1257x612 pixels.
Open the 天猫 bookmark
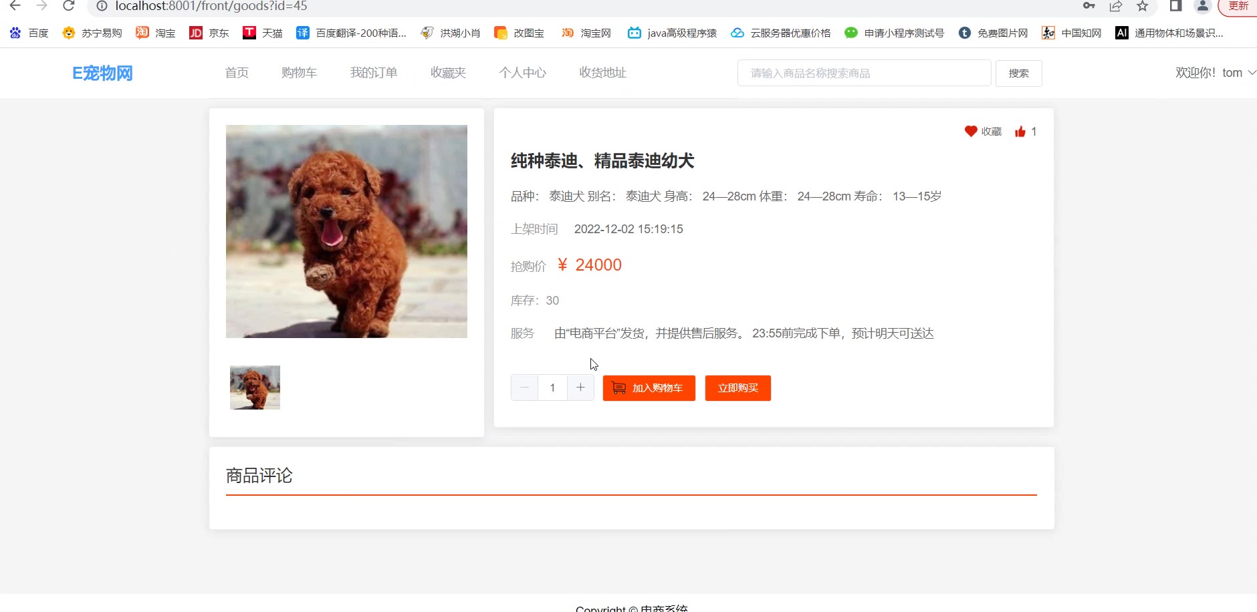click(x=262, y=33)
